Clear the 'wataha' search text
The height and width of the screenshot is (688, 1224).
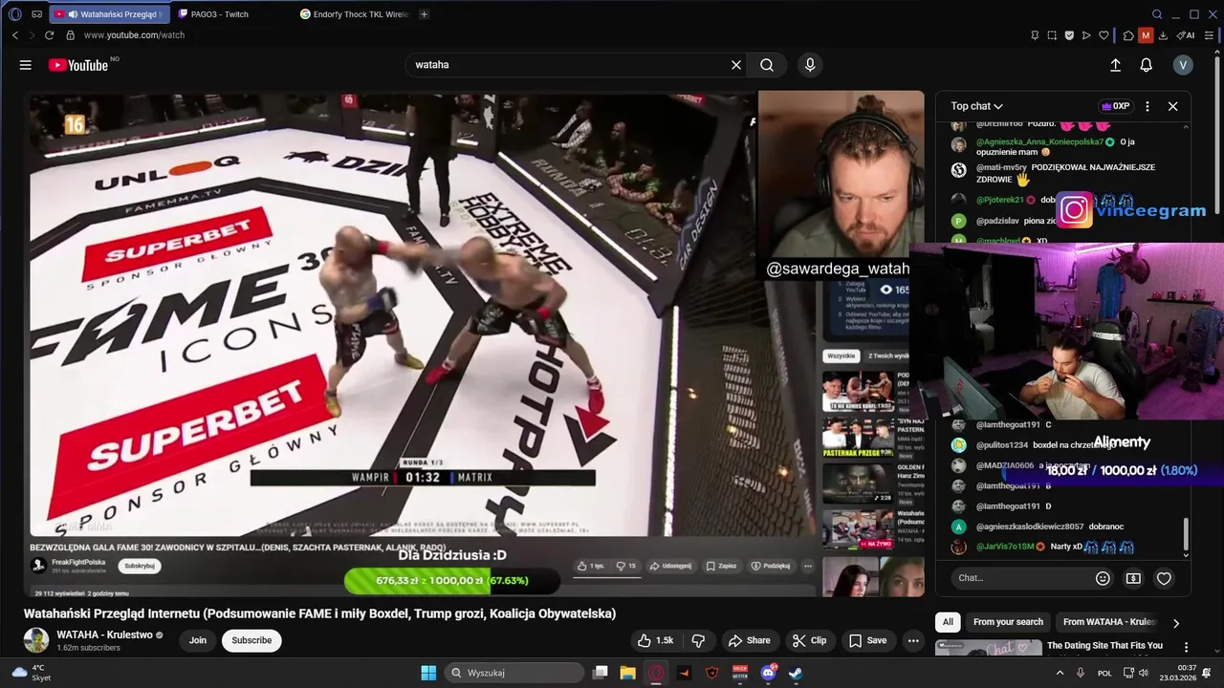coord(736,65)
